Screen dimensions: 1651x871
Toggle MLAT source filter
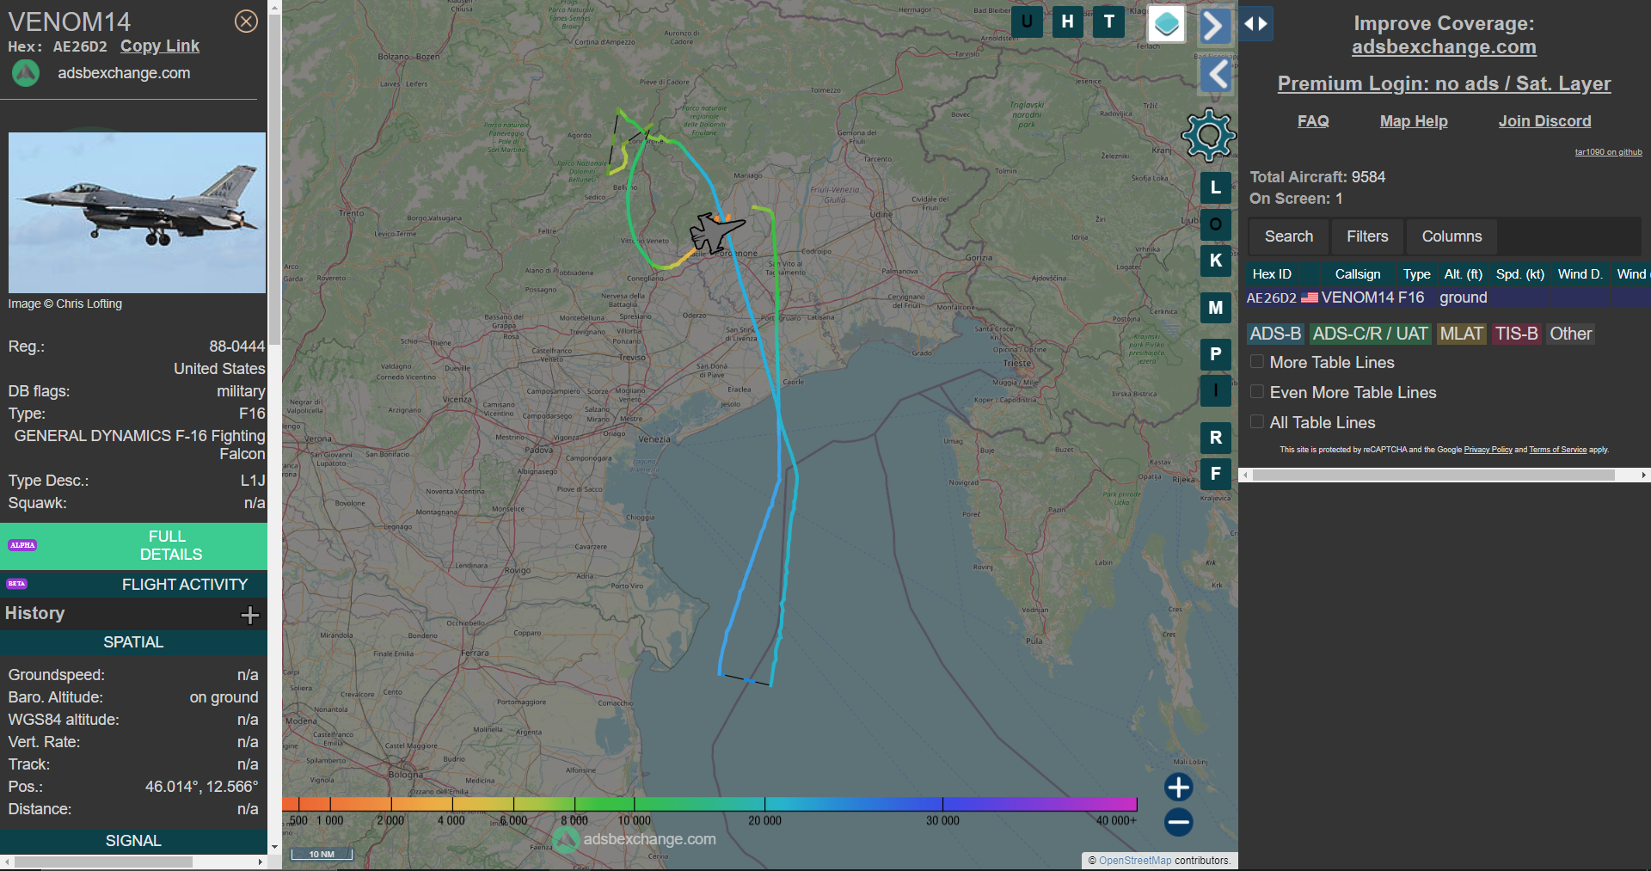pyautogui.click(x=1462, y=334)
